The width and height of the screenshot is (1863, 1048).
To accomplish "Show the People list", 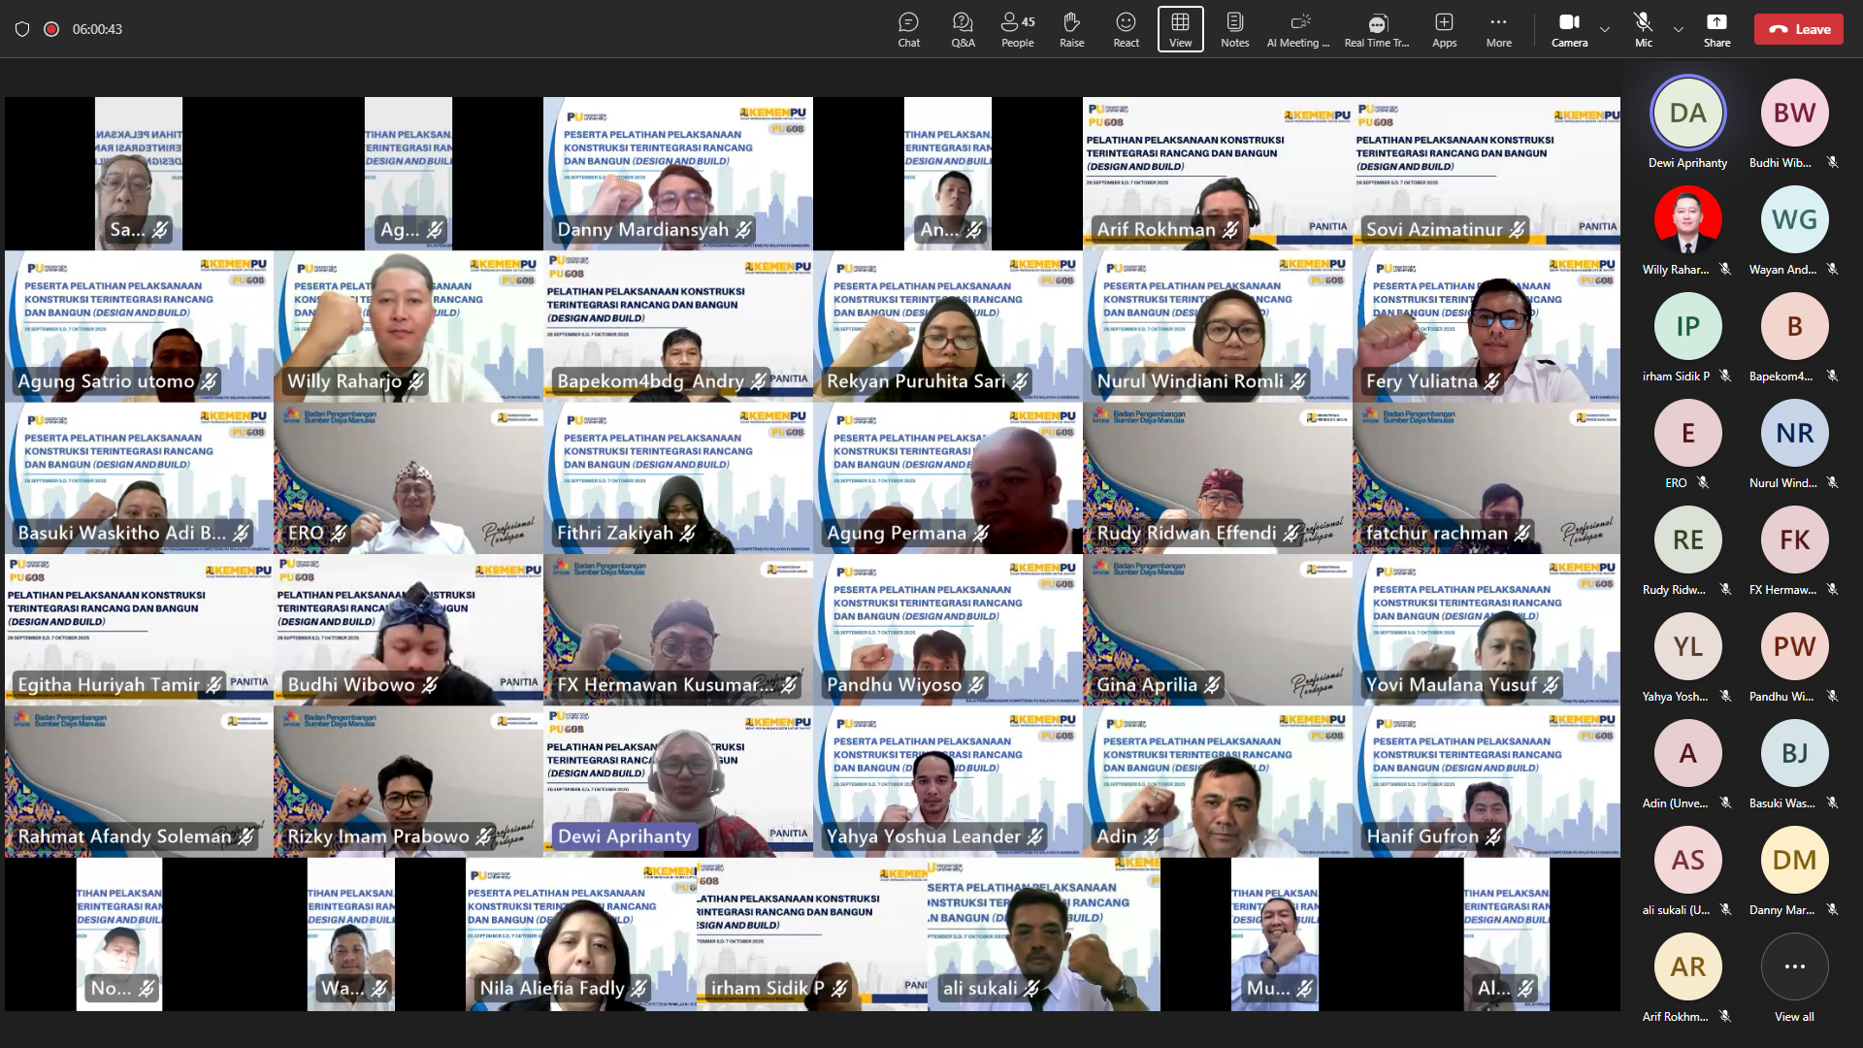I will [x=1017, y=29].
